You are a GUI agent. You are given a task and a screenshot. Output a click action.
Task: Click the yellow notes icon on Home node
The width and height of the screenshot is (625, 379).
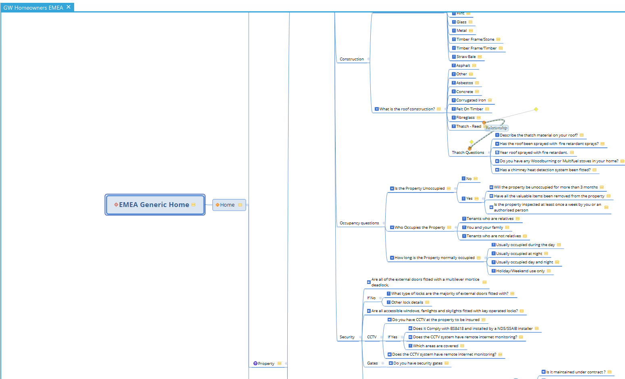click(x=240, y=205)
